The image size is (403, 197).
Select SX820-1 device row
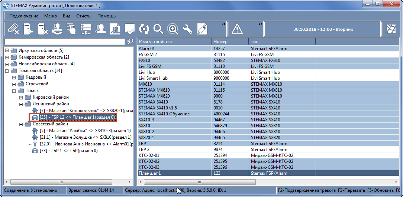(x=268, y=138)
